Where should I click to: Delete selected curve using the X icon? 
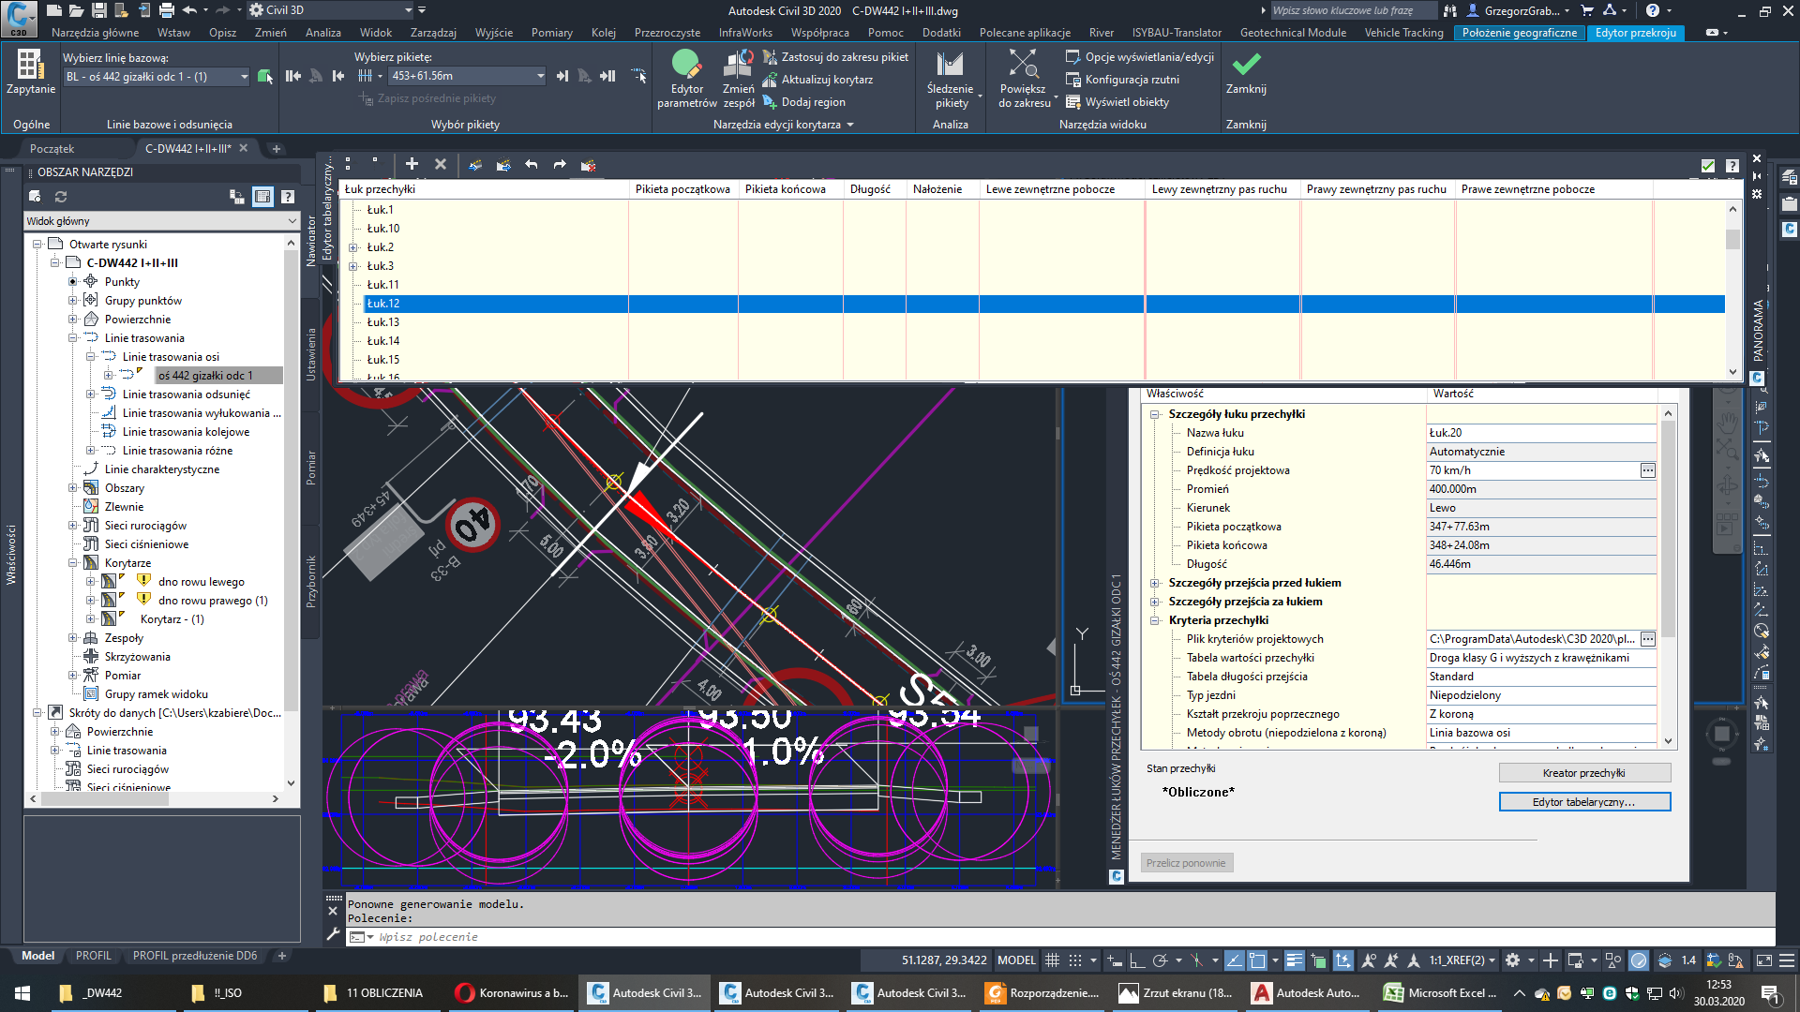click(x=441, y=164)
